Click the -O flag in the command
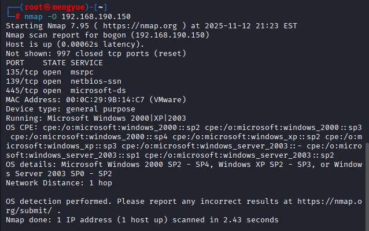Screen dimensions: 369x231 tap(53, 17)
